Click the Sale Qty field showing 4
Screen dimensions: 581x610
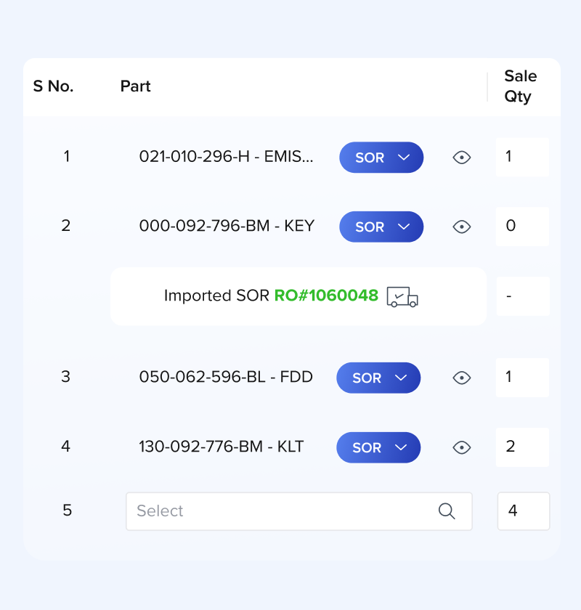coord(524,511)
